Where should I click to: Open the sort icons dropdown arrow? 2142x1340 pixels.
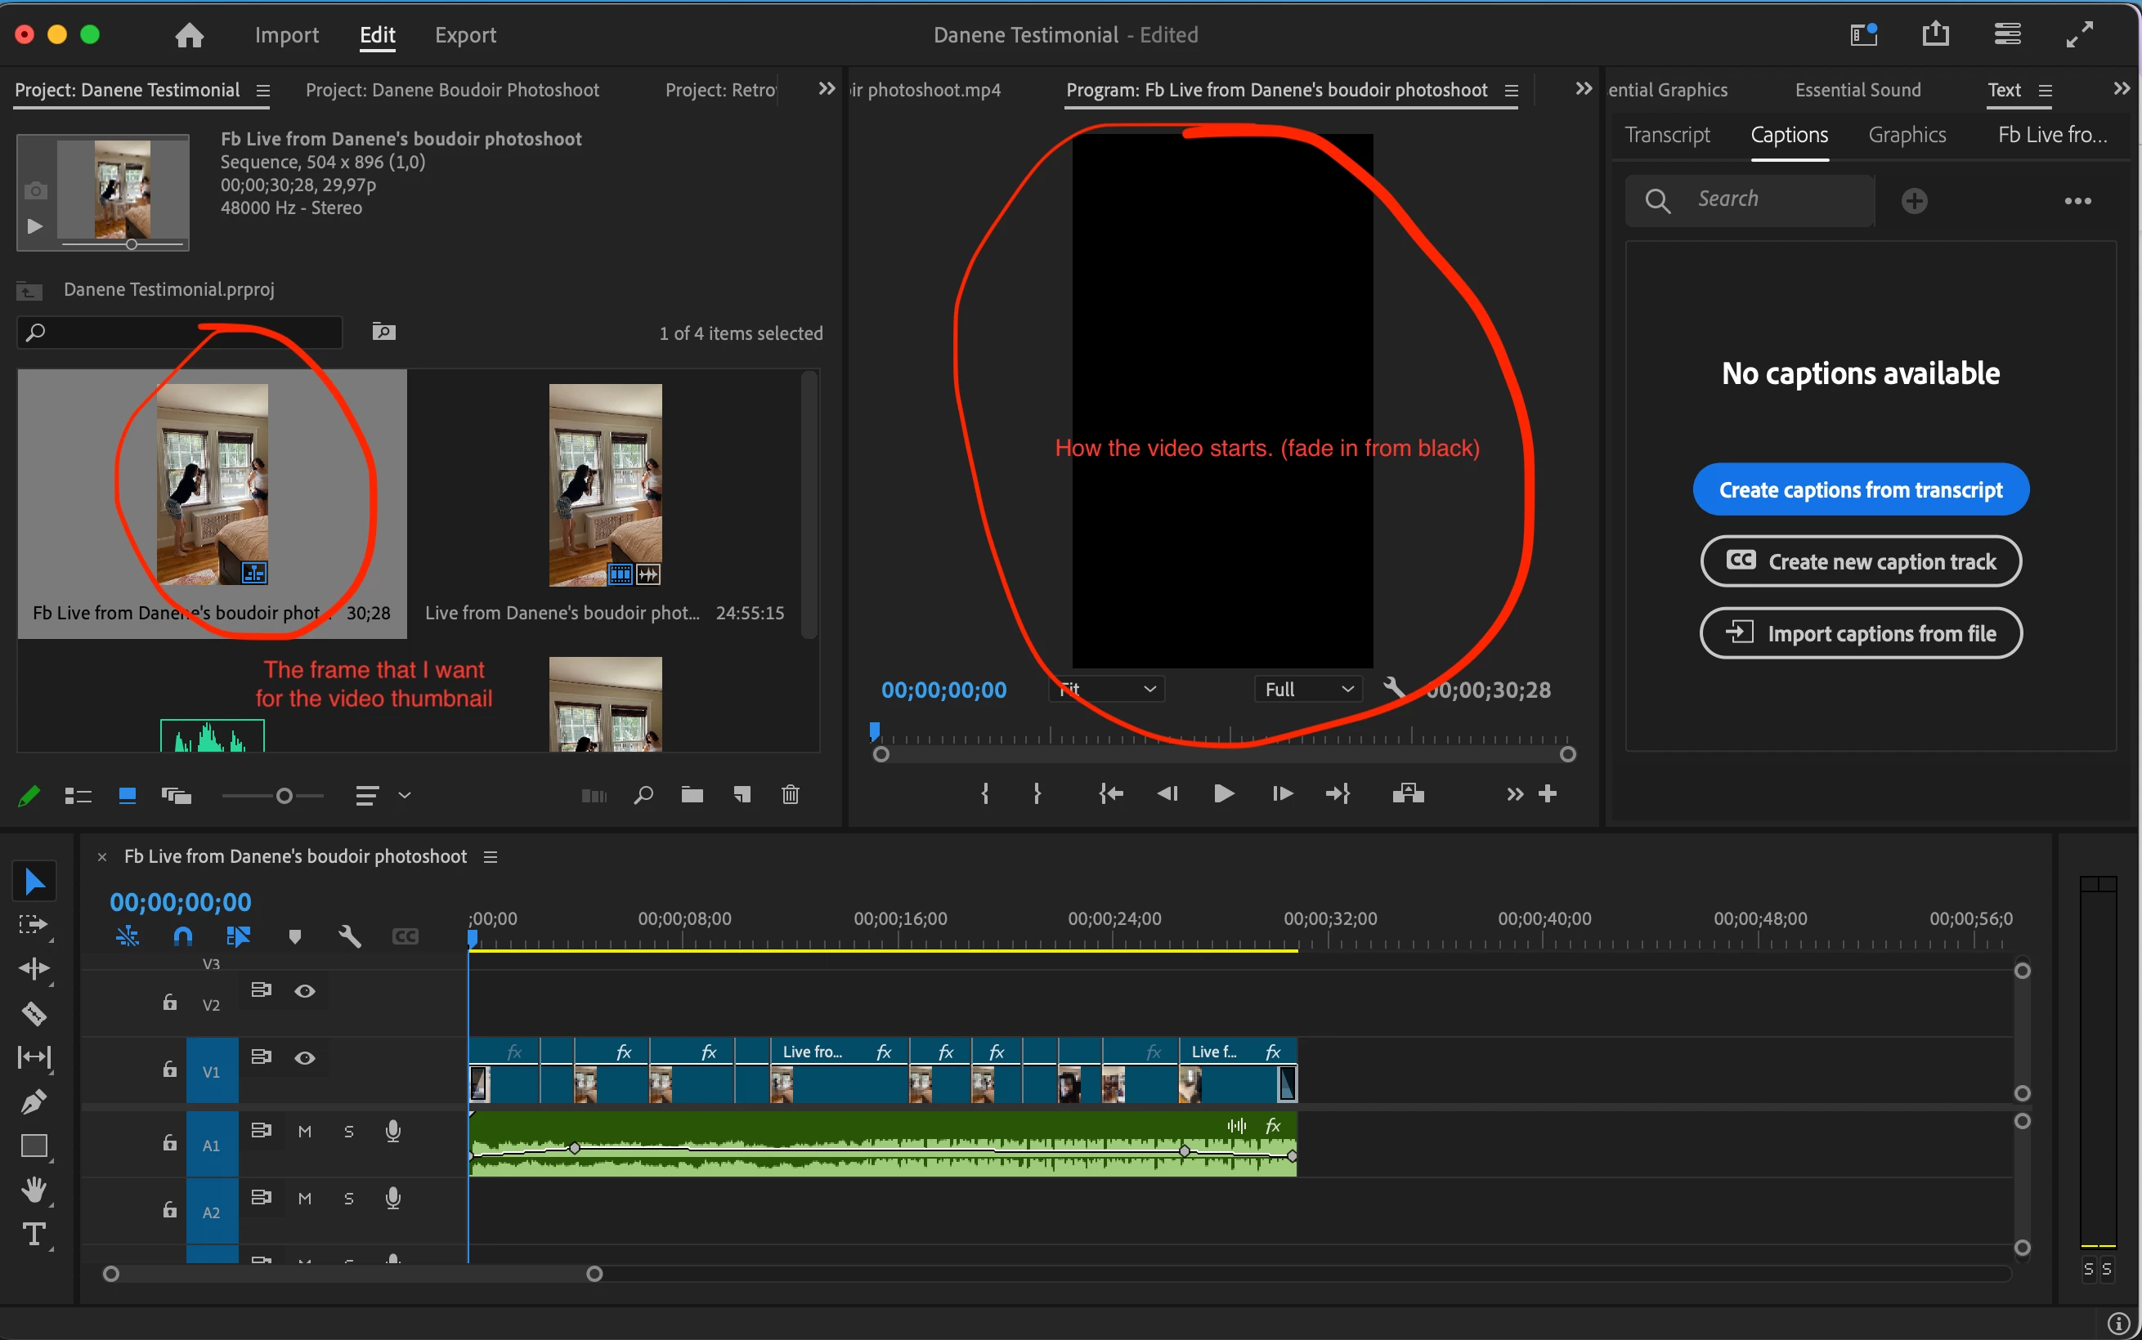coord(405,795)
